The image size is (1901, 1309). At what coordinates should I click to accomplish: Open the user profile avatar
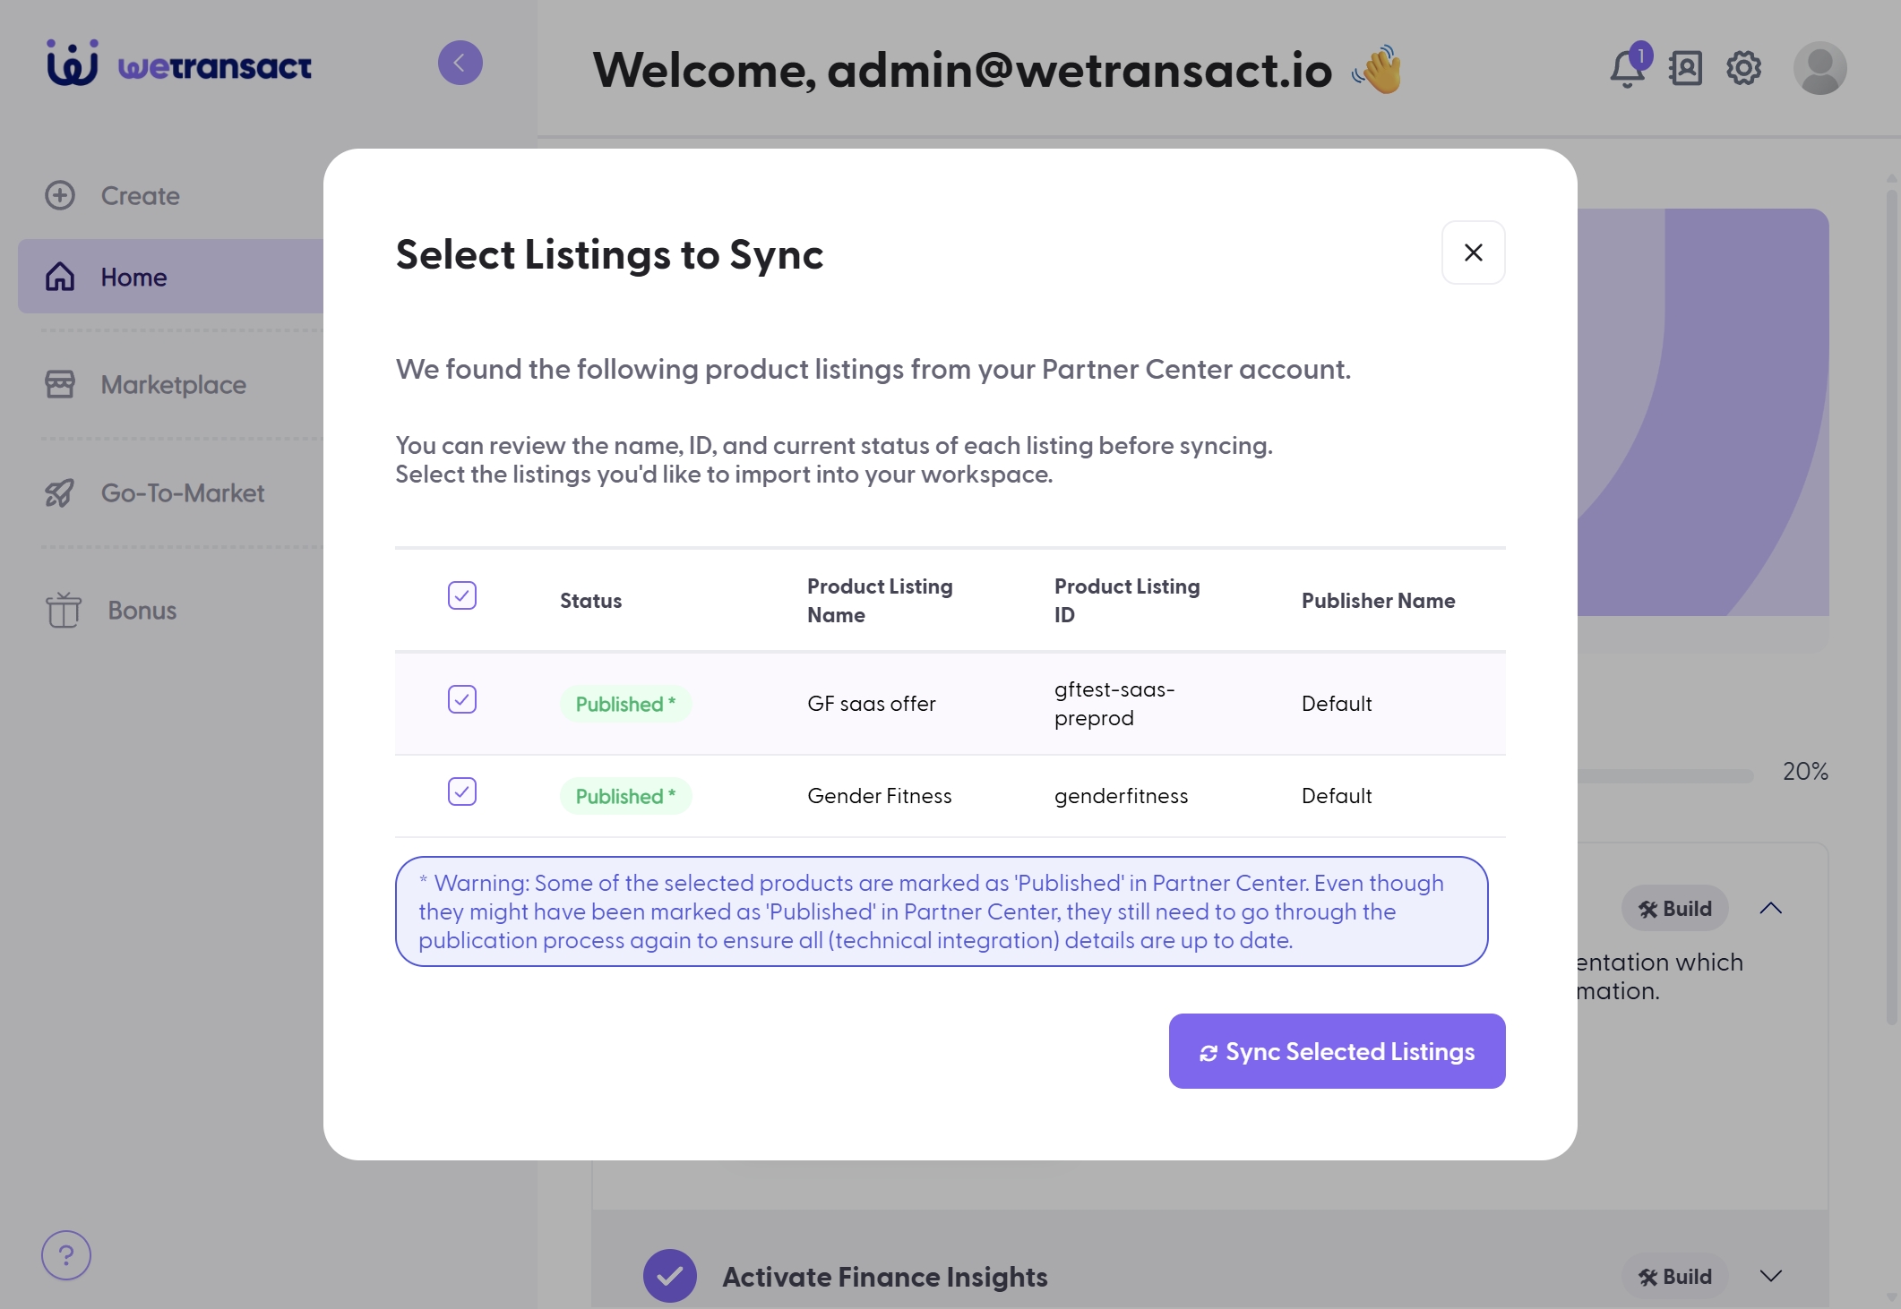click(x=1820, y=68)
